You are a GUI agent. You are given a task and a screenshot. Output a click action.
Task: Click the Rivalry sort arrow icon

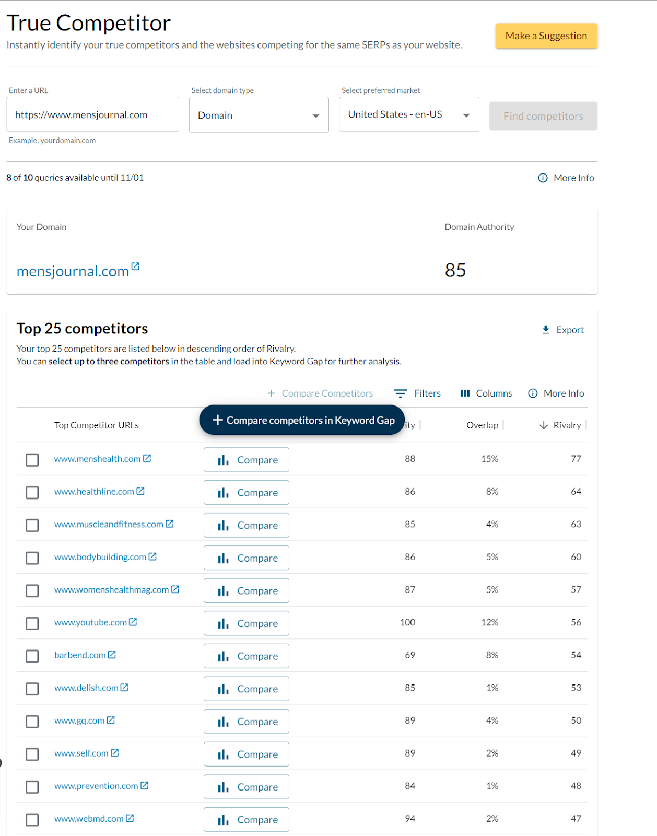coord(543,425)
